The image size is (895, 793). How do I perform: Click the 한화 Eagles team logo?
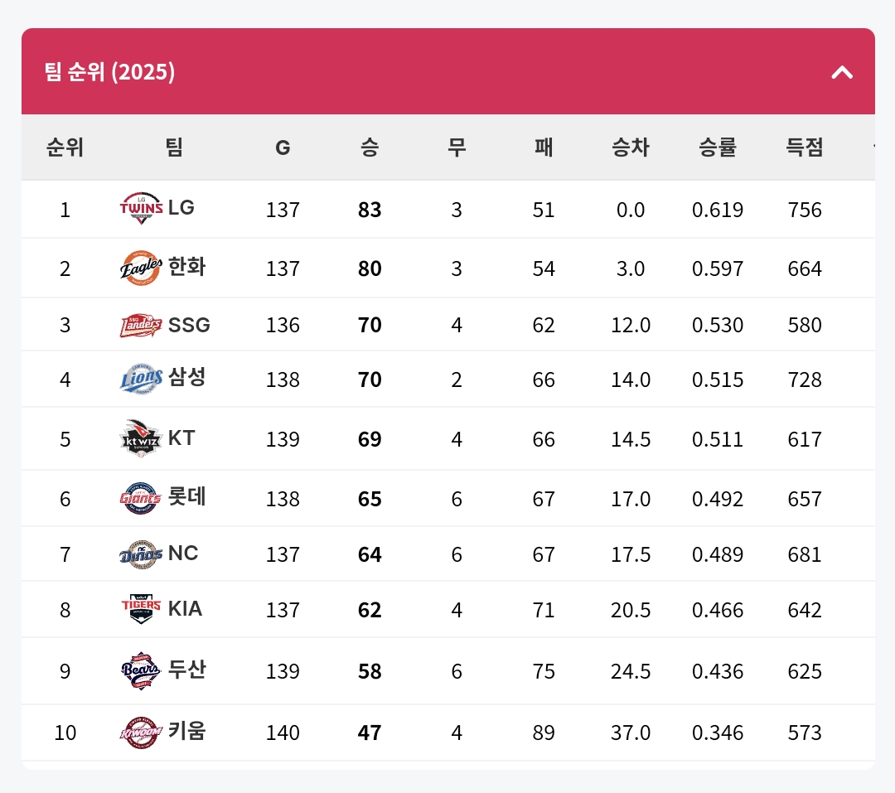point(142,268)
